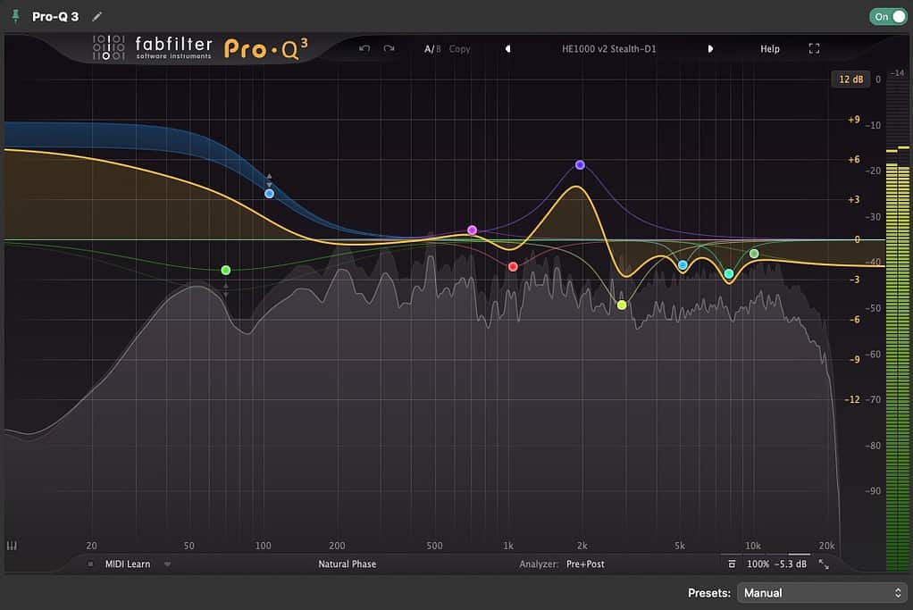Open the Natural Phase processing mode menu
913x610 pixels.
[x=347, y=564]
